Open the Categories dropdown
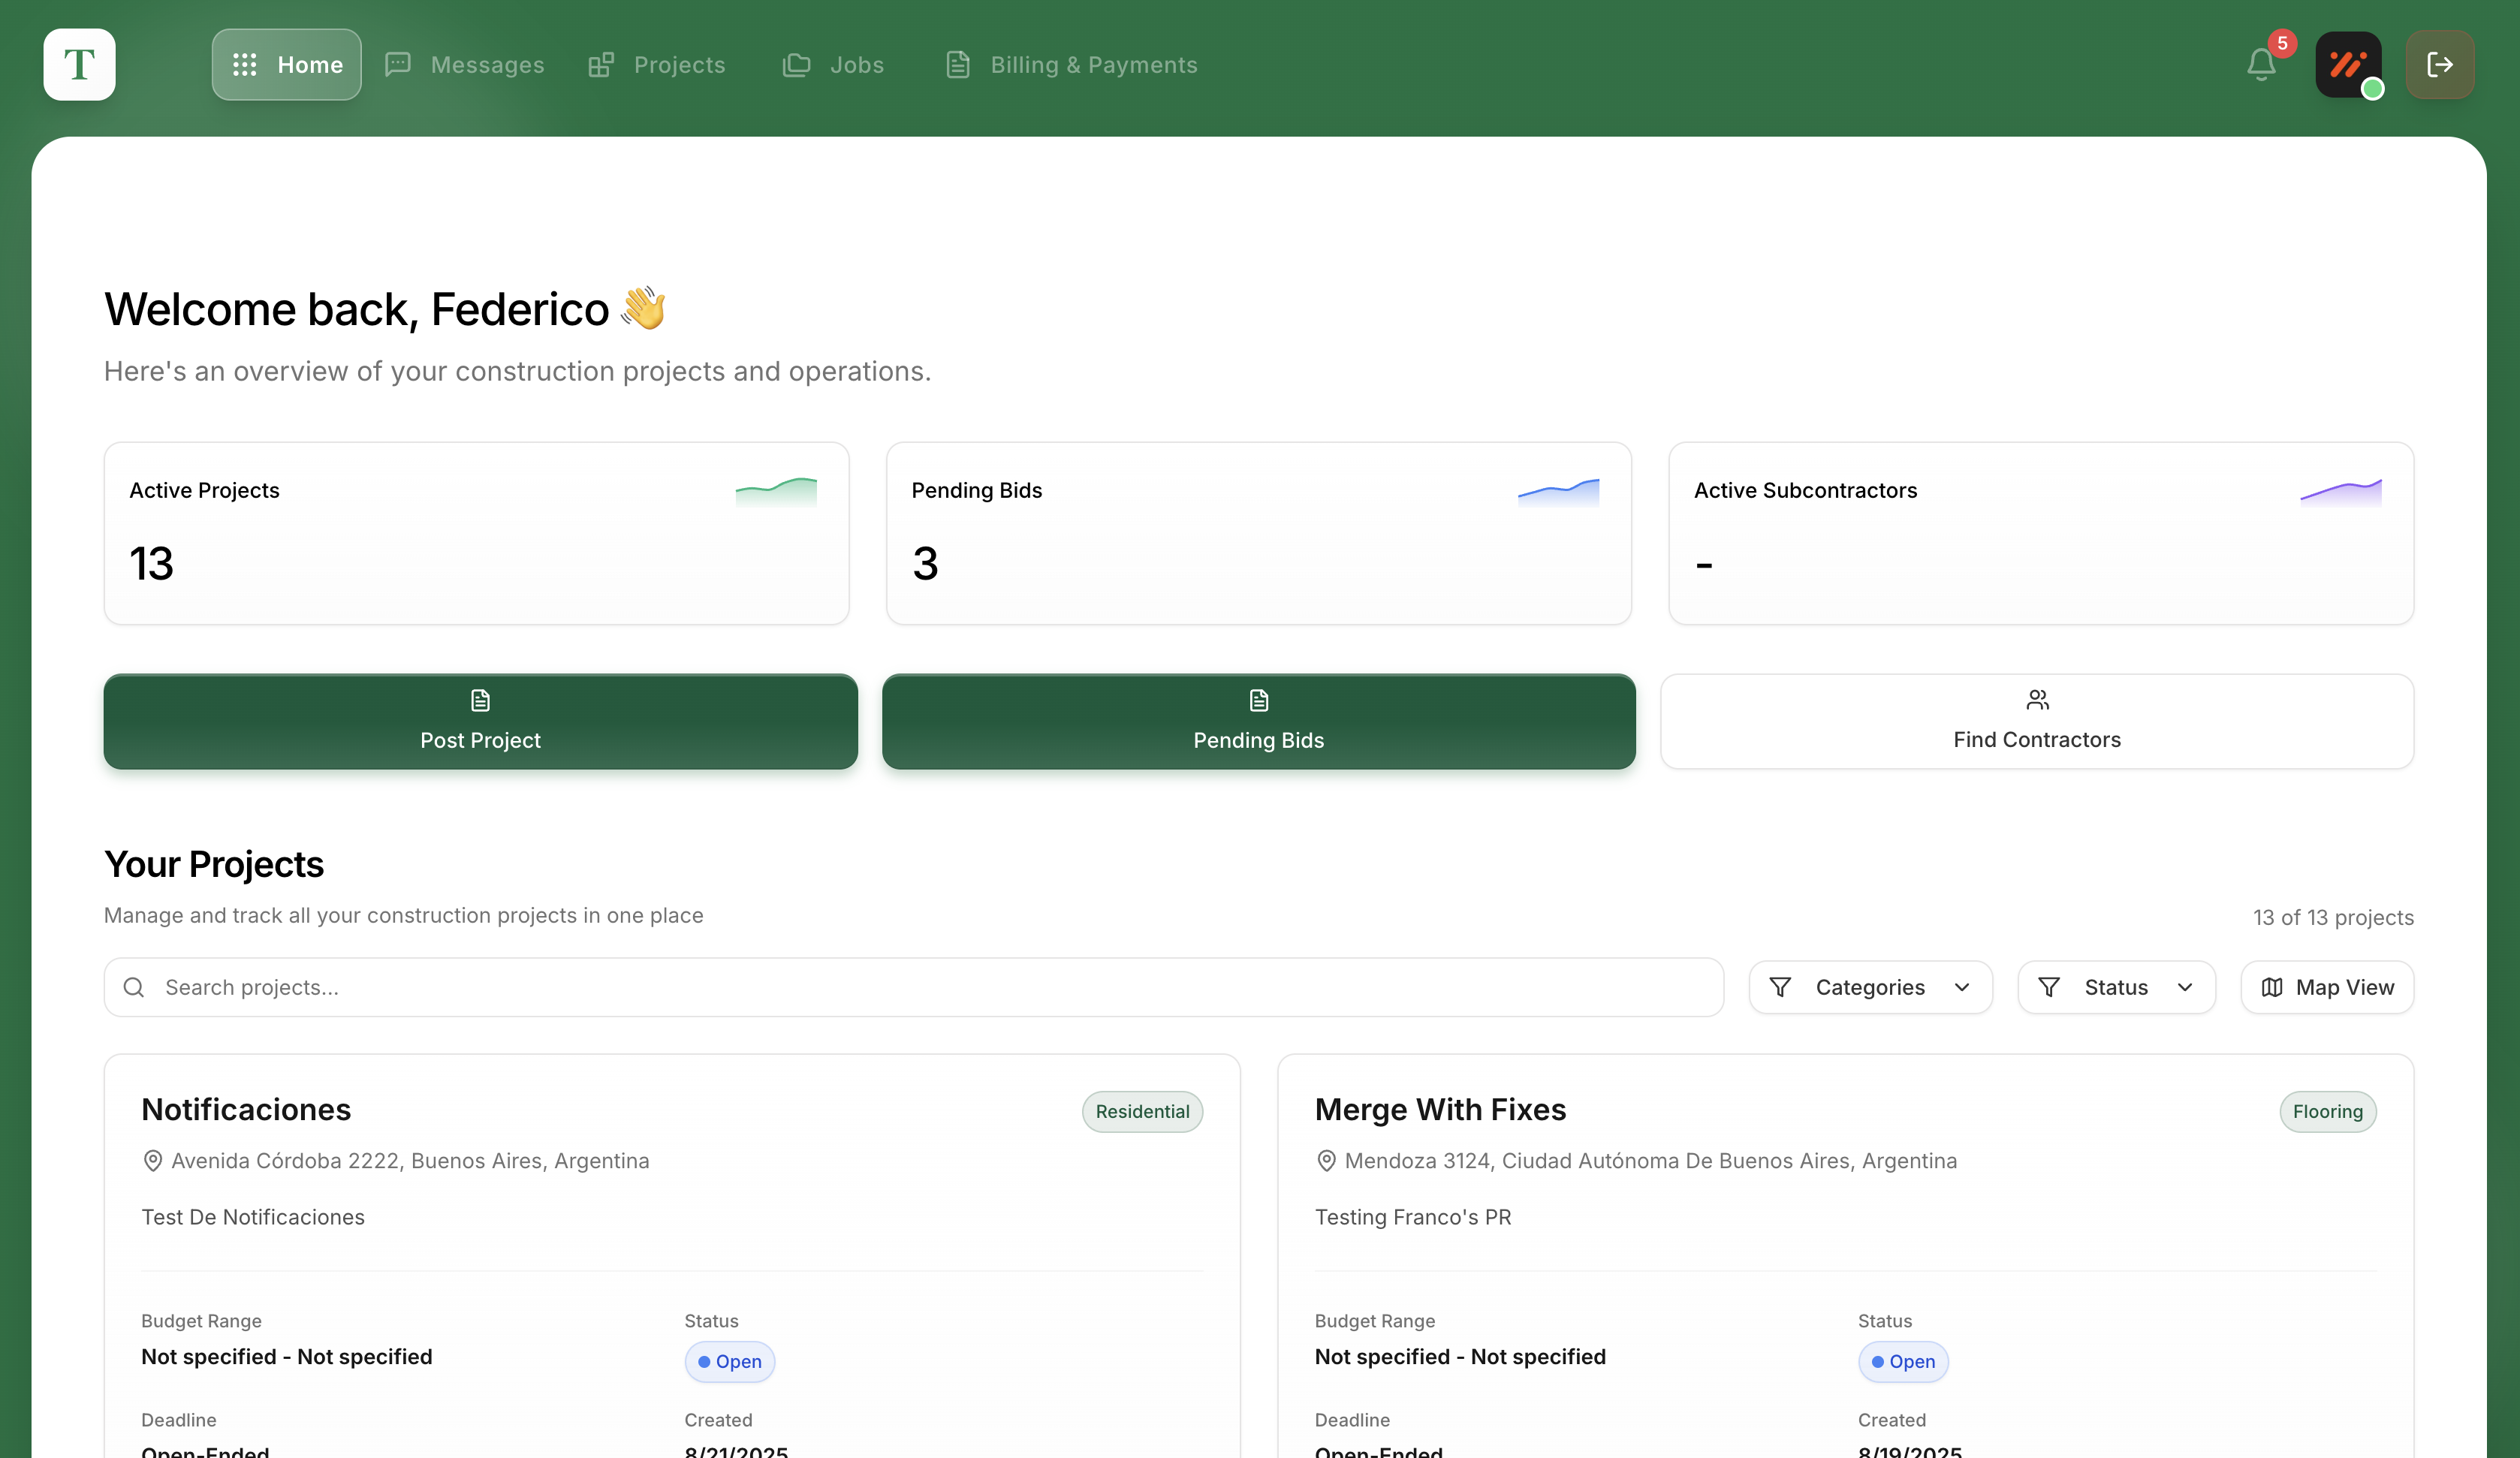2520x1458 pixels. coord(1870,987)
